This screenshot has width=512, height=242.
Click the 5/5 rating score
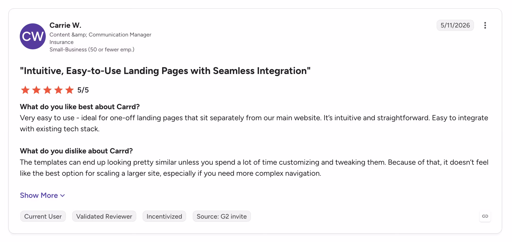coord(83,90)
